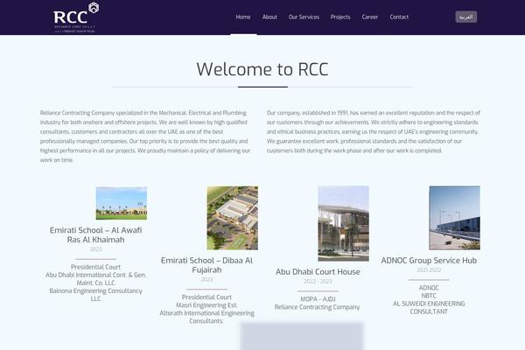The height and width of the screenshot is (350, 525).
Task: Open Emirati School Dibaa Al Fujairah image
Action: pyautogui.click(x=233, y=218)
